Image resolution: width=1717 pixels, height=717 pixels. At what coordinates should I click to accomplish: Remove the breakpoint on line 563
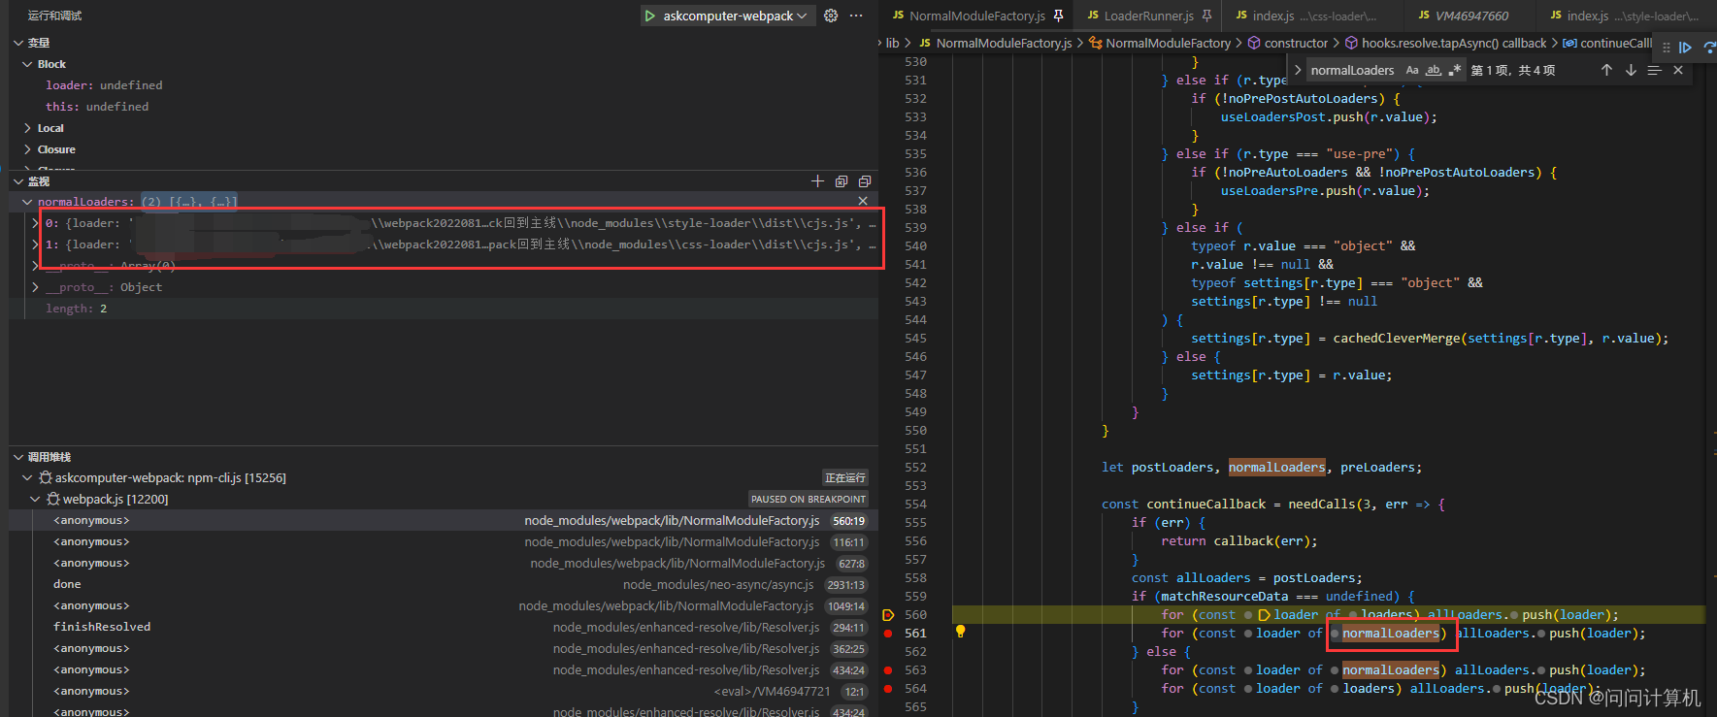(888, 670)
